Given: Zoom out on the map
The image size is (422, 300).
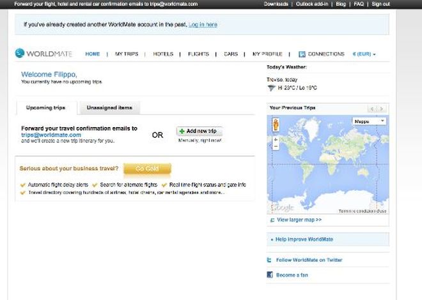Looking at the screenshot, I should click(276, 147).
